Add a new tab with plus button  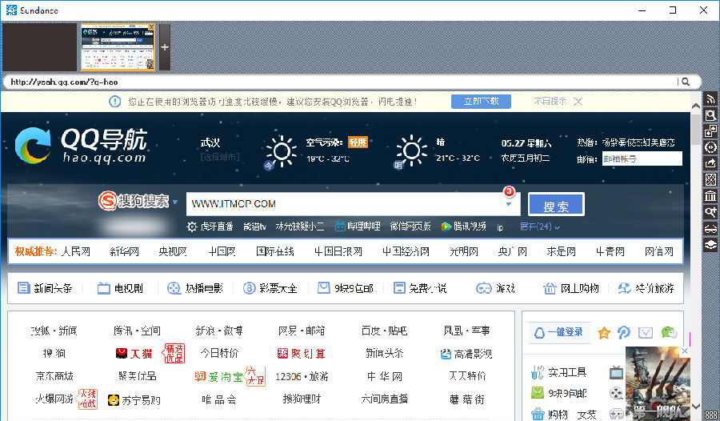click(165, 47)
